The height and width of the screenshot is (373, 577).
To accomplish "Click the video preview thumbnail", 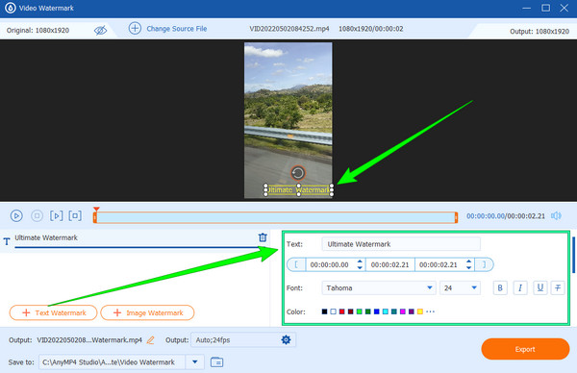I will point(288,120).
